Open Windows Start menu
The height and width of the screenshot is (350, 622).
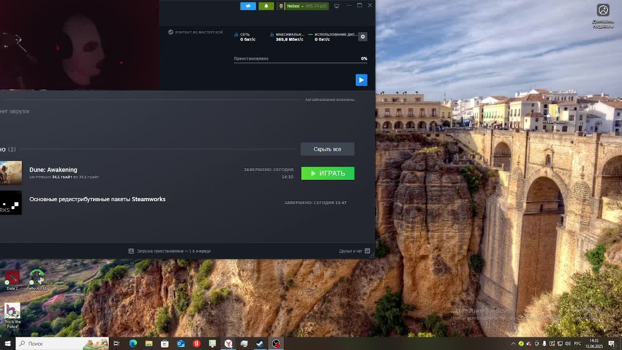[x=7, y=344]
